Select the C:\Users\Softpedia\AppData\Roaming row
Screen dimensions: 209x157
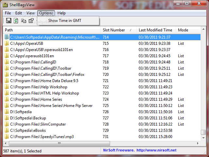pos(102,37)
